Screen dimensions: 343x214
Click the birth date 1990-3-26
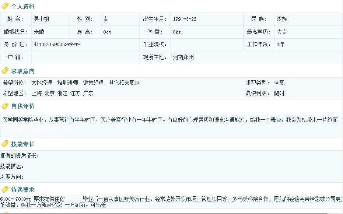[184, 19]
